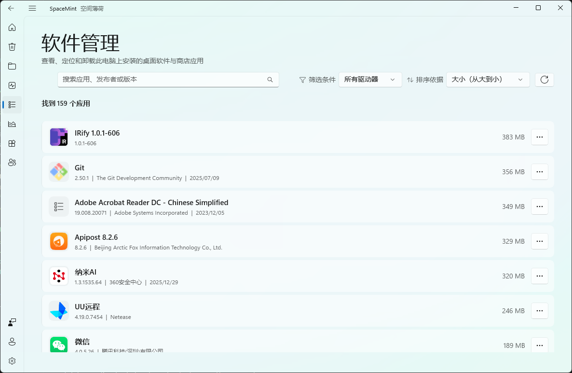Click the 356 MB size value
This screenshot has width=572, height=373.
tap(513, 172)
